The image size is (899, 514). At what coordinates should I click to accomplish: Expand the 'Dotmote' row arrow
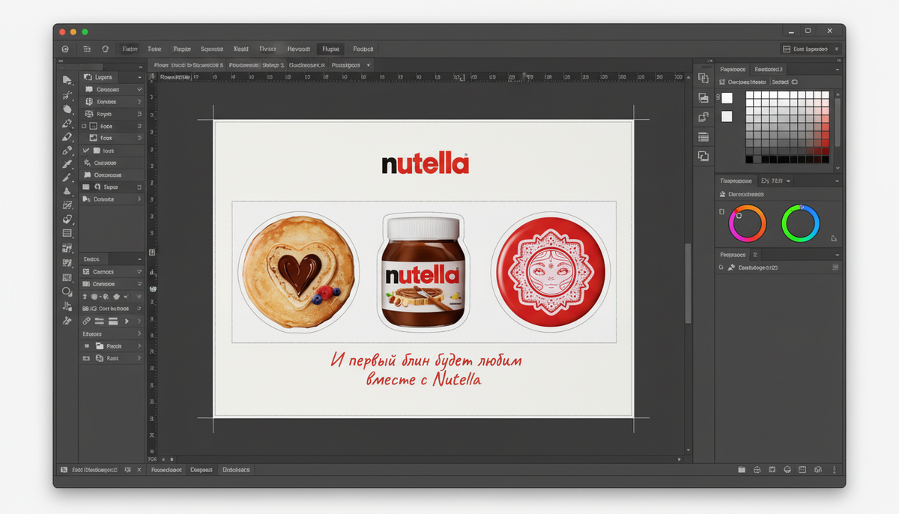[139, 199]
